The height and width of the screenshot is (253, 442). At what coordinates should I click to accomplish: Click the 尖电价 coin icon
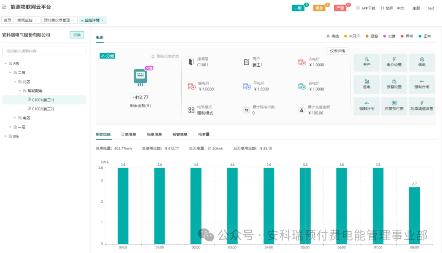[302, 62]
